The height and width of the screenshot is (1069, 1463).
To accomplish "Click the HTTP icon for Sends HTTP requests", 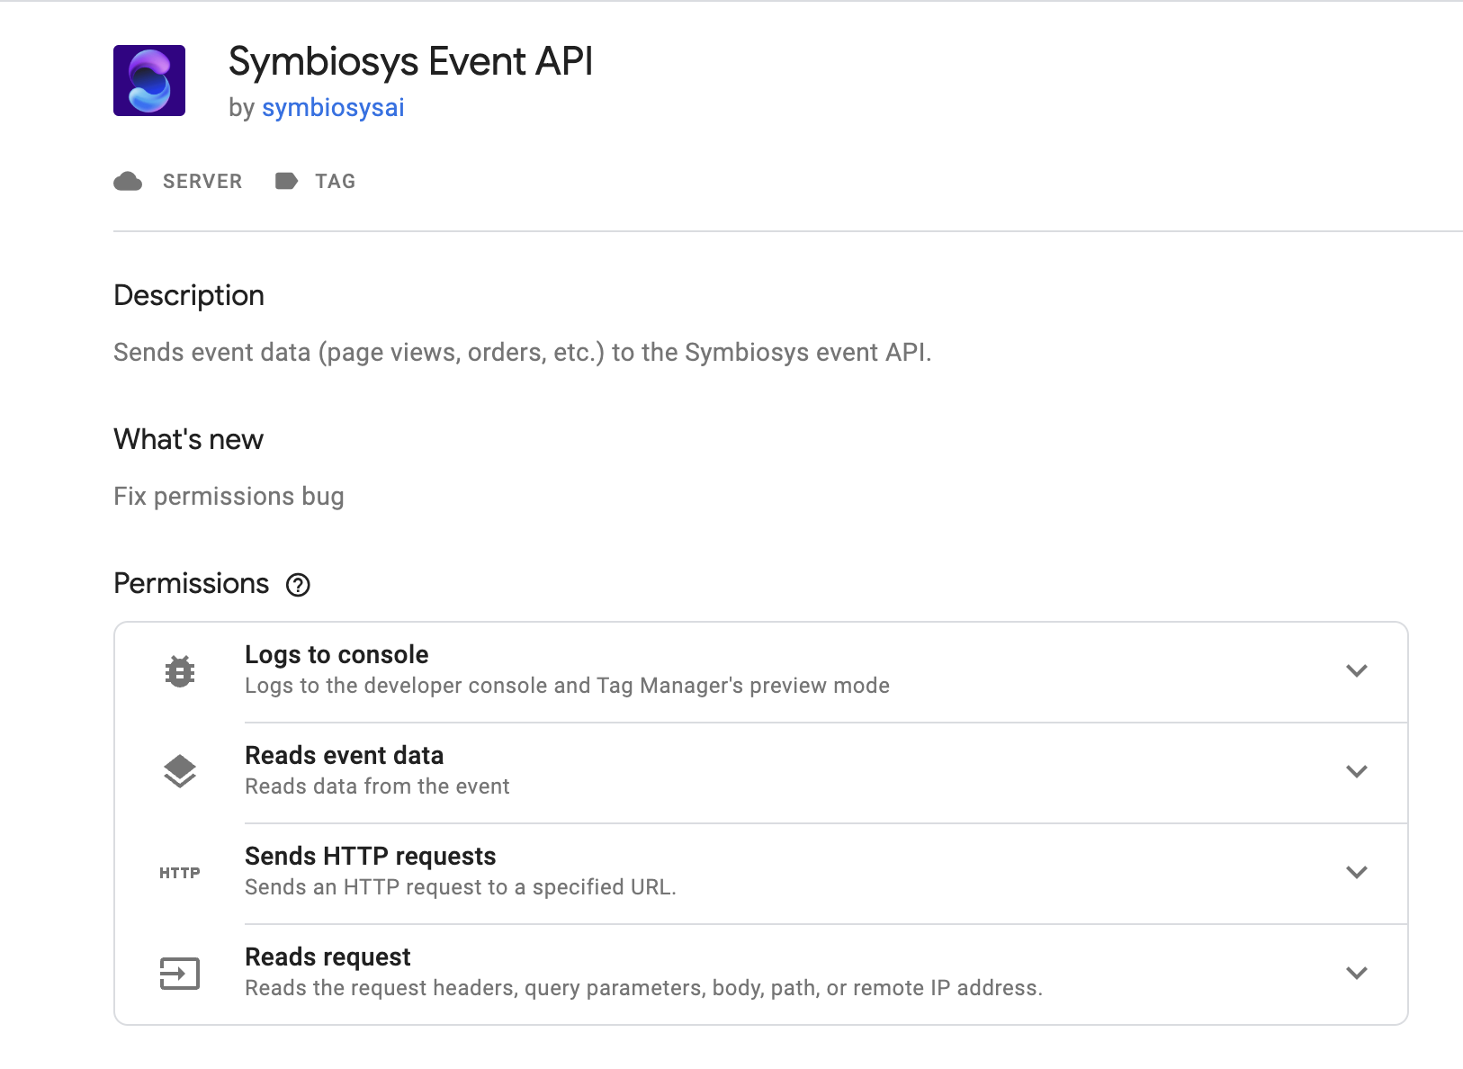I will (x=180, y=873).
